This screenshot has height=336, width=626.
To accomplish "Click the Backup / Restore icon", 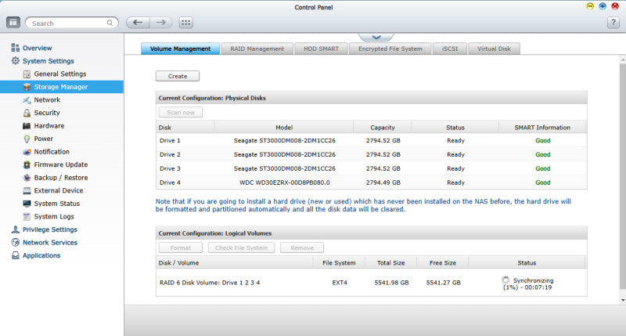I will [27, 178].
